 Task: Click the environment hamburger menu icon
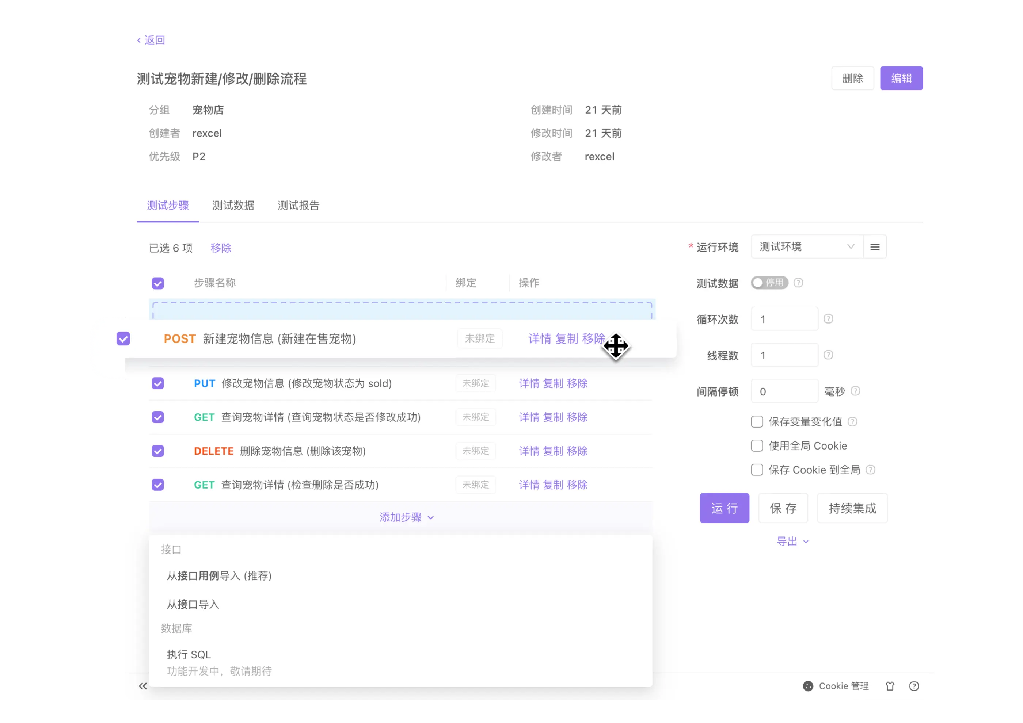click(x=875, y=247)
